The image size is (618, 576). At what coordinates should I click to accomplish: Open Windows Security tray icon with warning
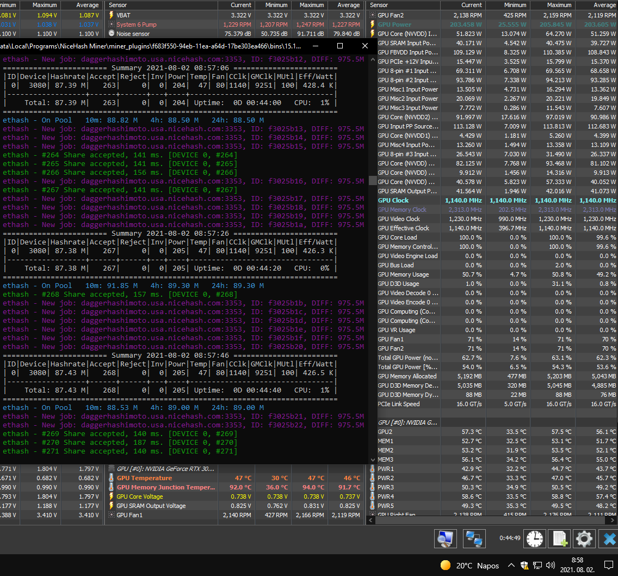524,565
